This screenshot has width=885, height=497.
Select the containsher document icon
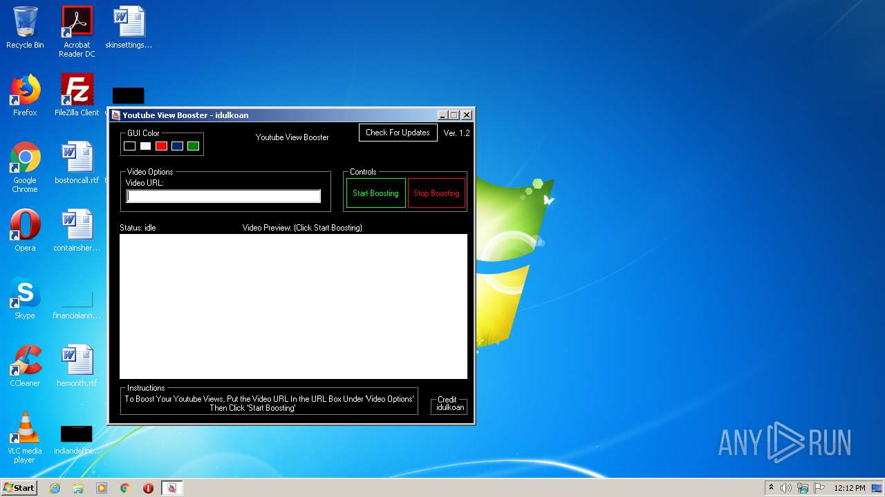point(77,231)
